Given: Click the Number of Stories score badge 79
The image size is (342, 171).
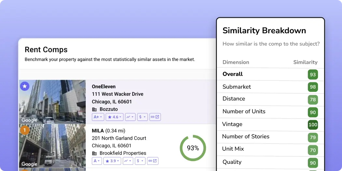Looking at the screenshot, I should coord(313,138).
